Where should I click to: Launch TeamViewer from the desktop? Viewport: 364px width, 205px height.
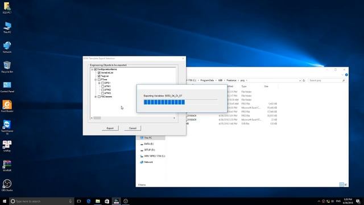tap(7, 127)
